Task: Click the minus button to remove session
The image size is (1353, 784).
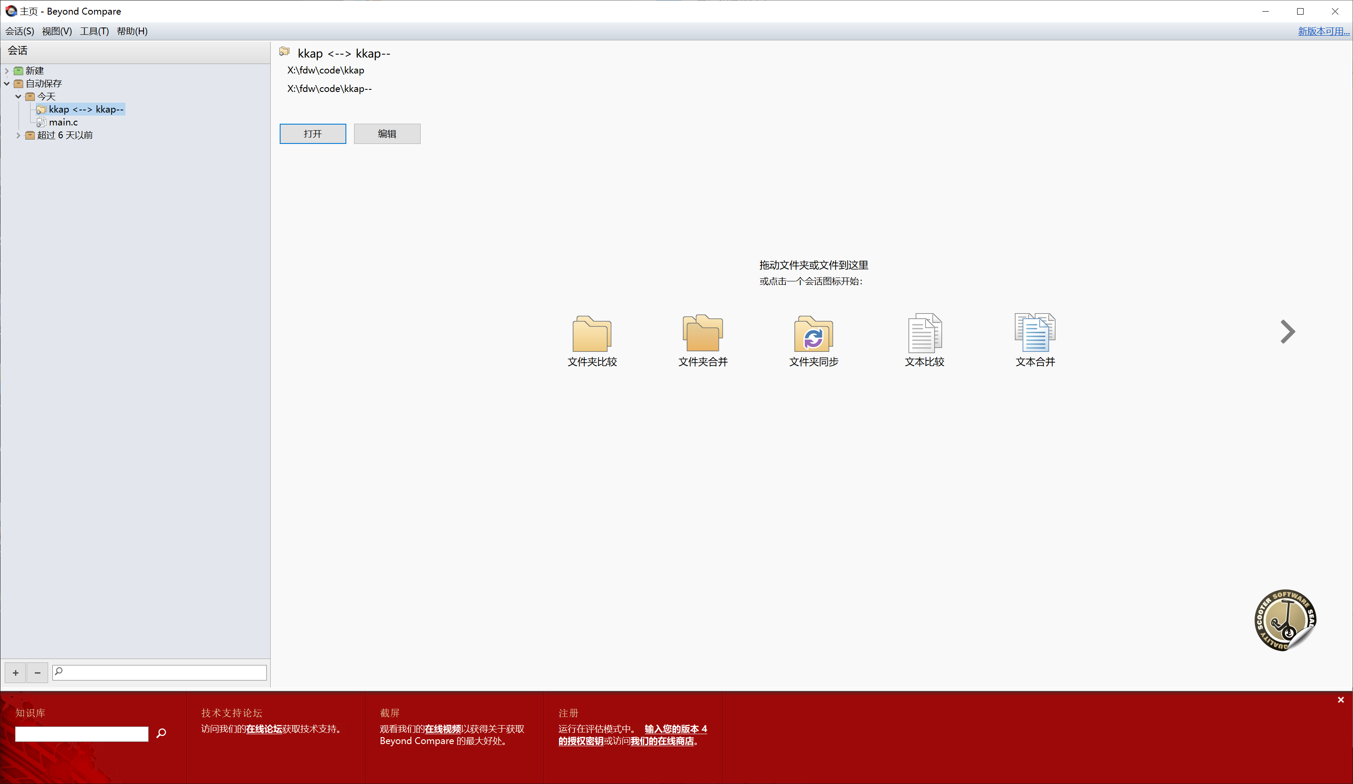Action: 37,672
